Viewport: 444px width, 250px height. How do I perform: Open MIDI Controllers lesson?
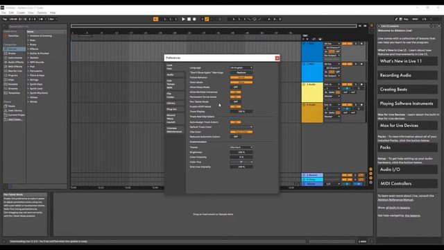tap(407, 183)
